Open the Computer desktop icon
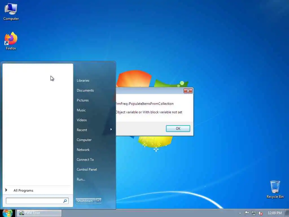 click(x=11, y=12)
